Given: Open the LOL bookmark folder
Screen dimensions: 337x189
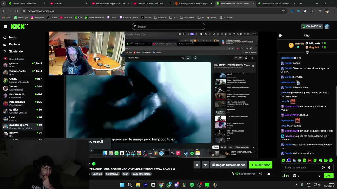Looking at the screenshot, I should click(x=173, y=18).
